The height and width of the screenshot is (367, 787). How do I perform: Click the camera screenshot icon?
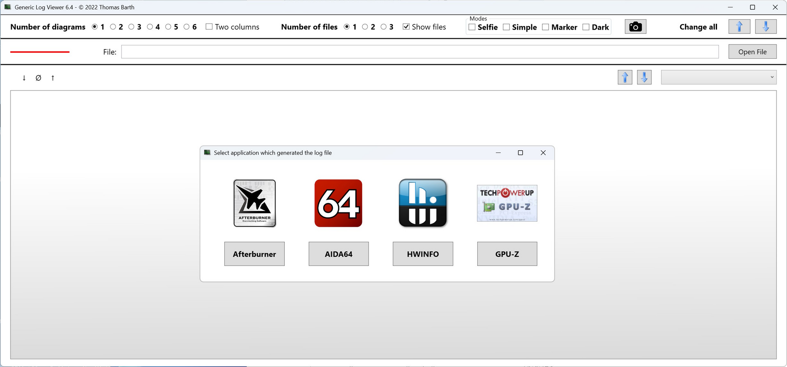(635, 27)
